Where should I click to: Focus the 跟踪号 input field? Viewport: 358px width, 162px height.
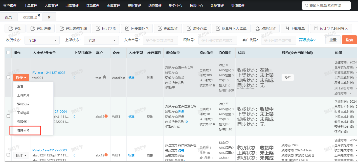click(218, 40)
